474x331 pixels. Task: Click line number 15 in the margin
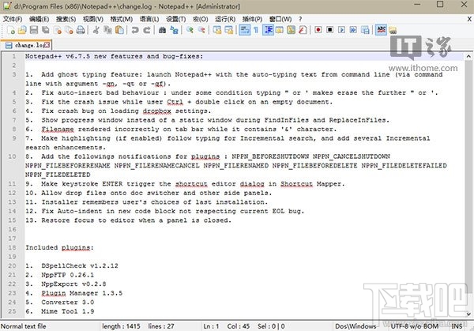[12, 220]
